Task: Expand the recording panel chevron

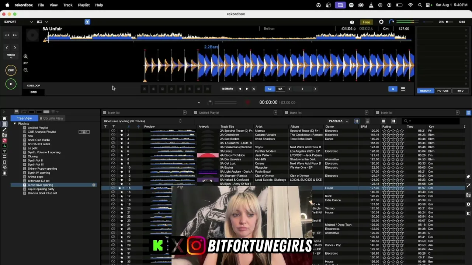Action: (x=199, y=102)
